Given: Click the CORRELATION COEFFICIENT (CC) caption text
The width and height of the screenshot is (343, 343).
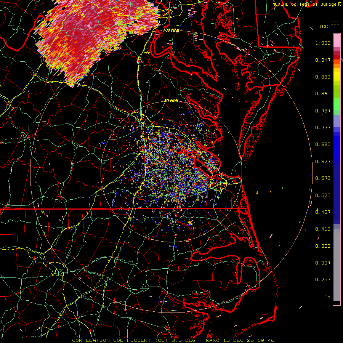Looking at the screenshot, I should [x=120, y=340].
